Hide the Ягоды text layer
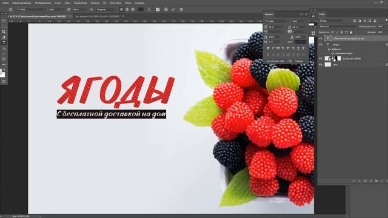The image size is (388, 218). point(321,44)
